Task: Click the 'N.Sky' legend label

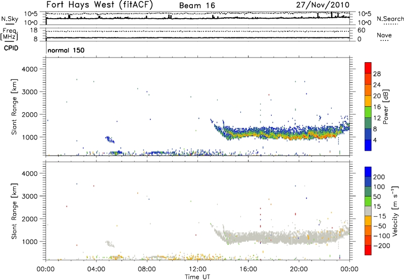Action: coord(10,19)
